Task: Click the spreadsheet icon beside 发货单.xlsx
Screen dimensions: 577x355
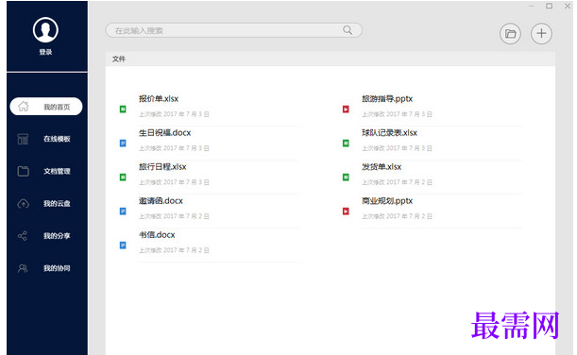Action: 346,177
